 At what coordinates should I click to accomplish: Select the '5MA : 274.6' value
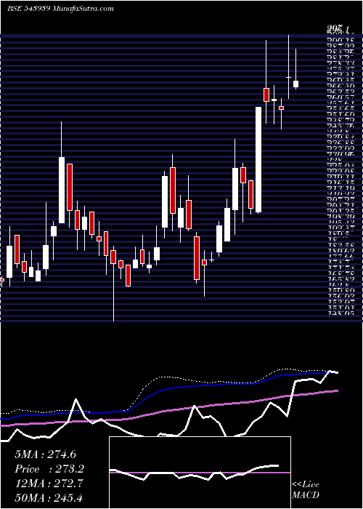(45, 454)
